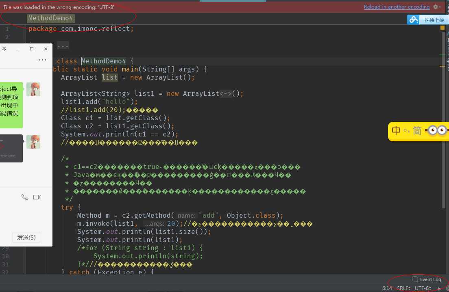Toggle the punctuation mode on the IME bar
Image resolution: width=449 pixels, height=292 pixels.
[407, 131]
